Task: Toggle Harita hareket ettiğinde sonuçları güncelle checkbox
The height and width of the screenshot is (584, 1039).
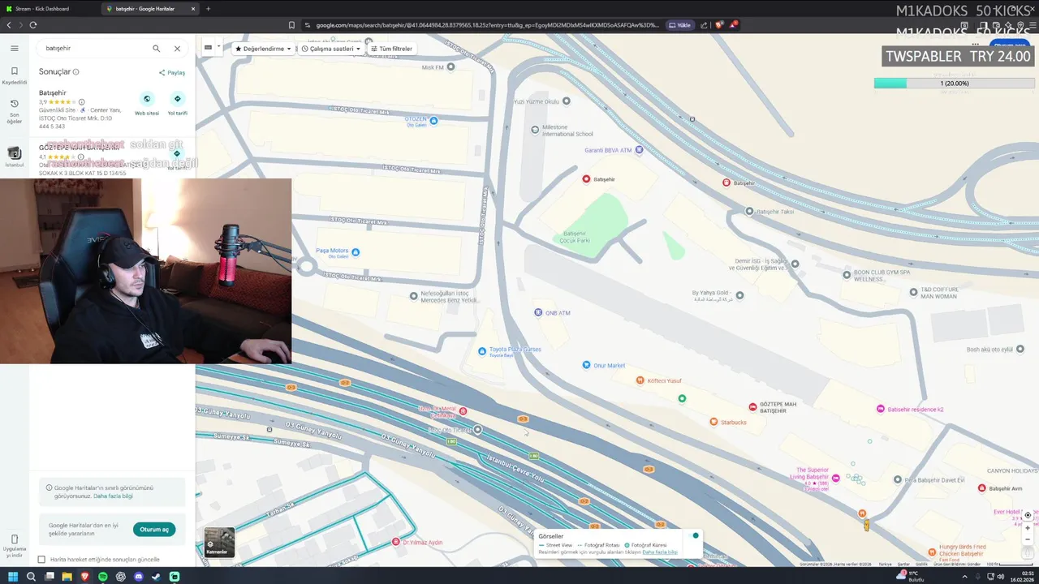Action: point(41,559)
